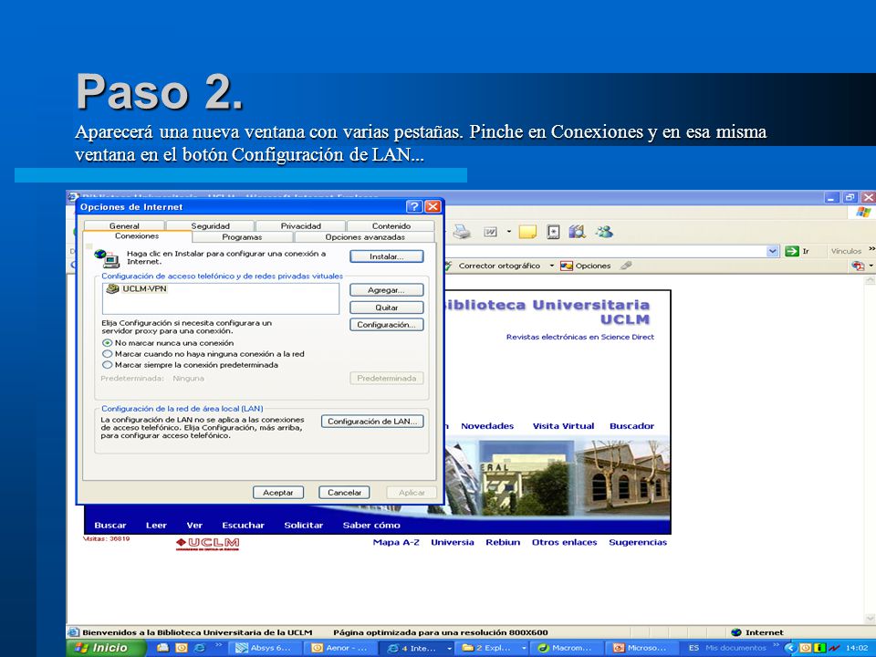
Task: Switch to the Privacidad tab
Action: (300, 225)
